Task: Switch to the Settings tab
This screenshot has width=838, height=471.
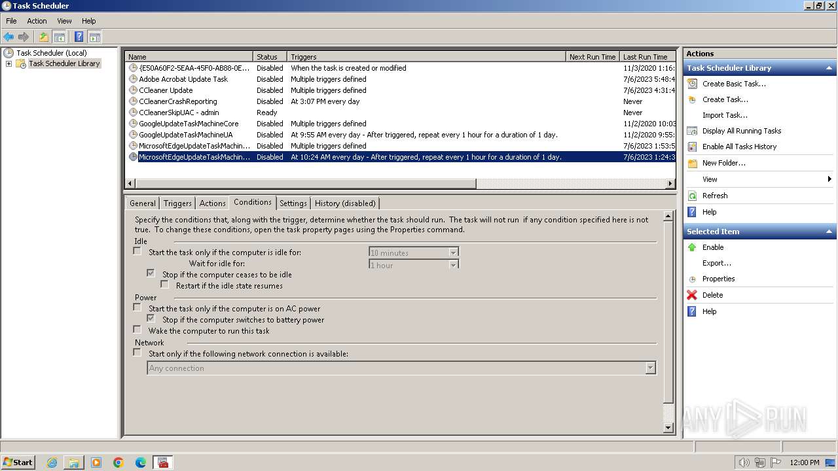Action: point(293,203)
